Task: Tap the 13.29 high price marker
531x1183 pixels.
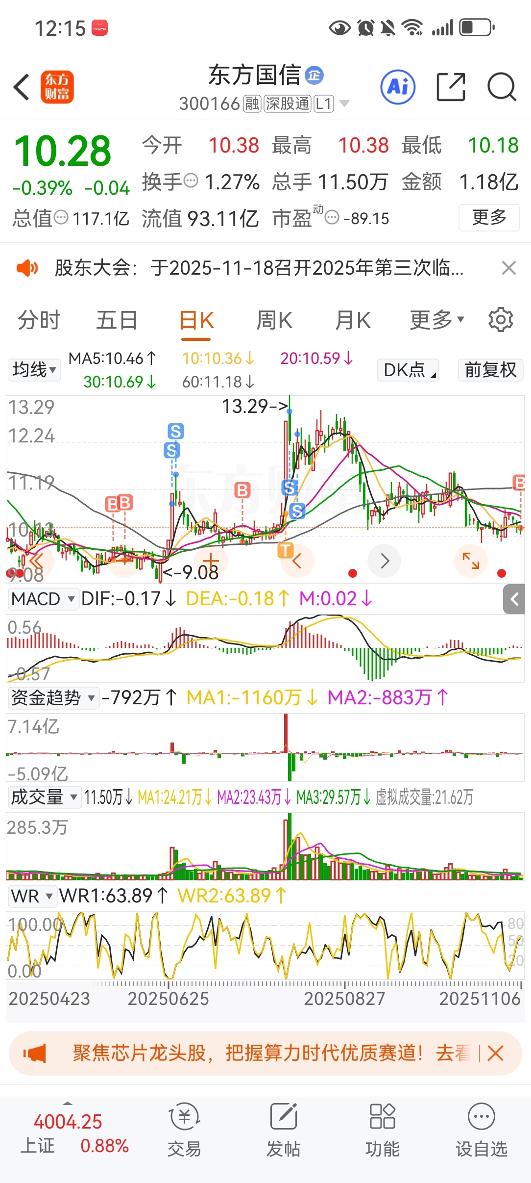Action: point(255,406)
